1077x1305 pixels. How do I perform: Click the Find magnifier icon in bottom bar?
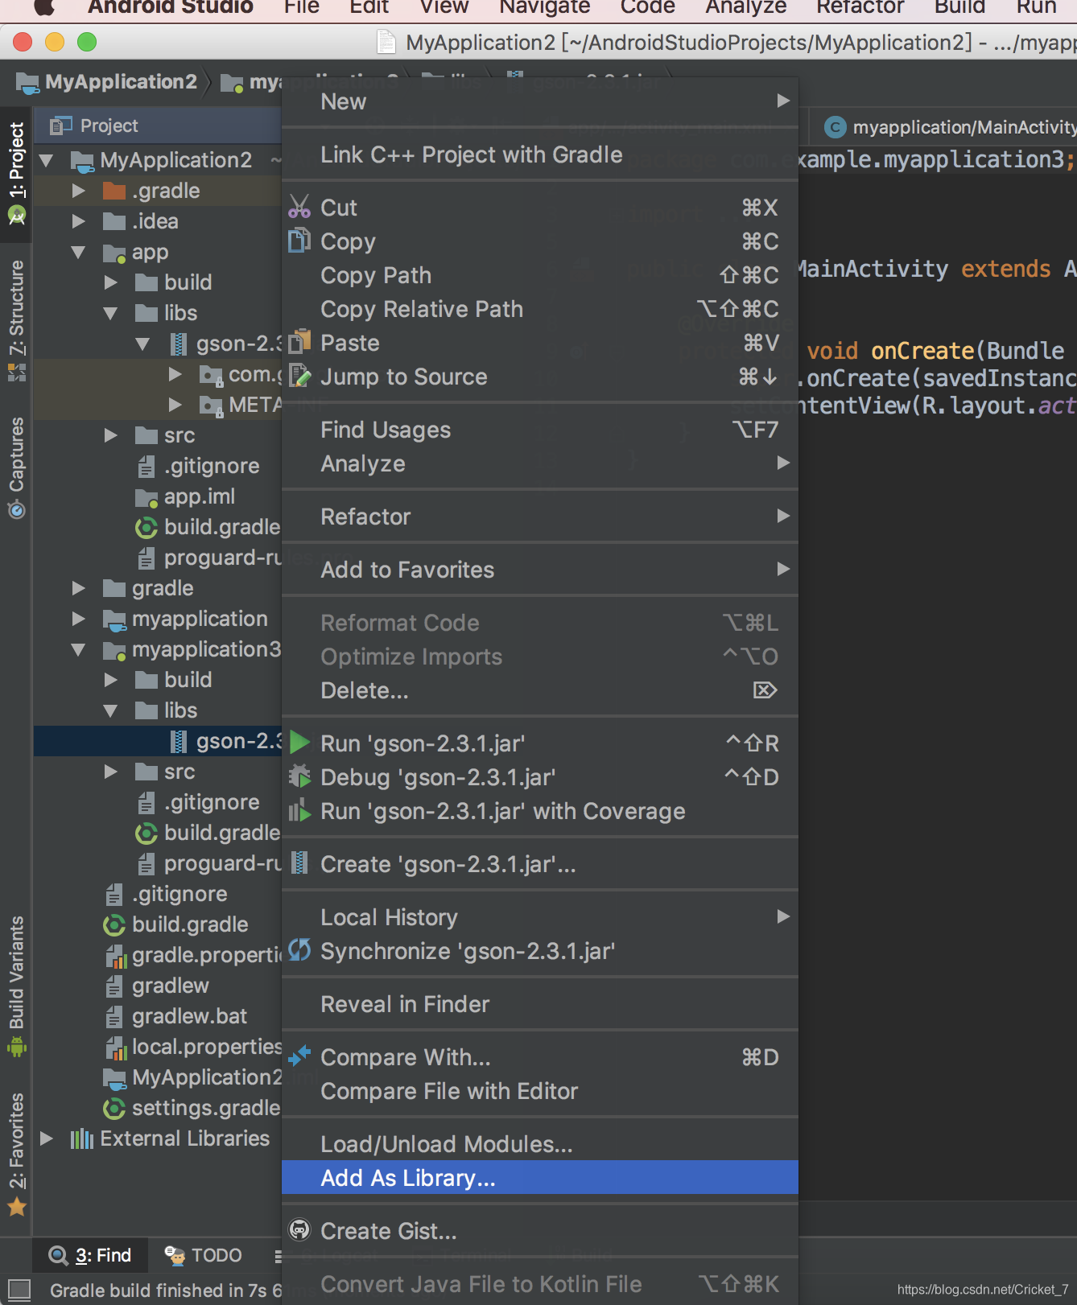[x=58, y=1255]
